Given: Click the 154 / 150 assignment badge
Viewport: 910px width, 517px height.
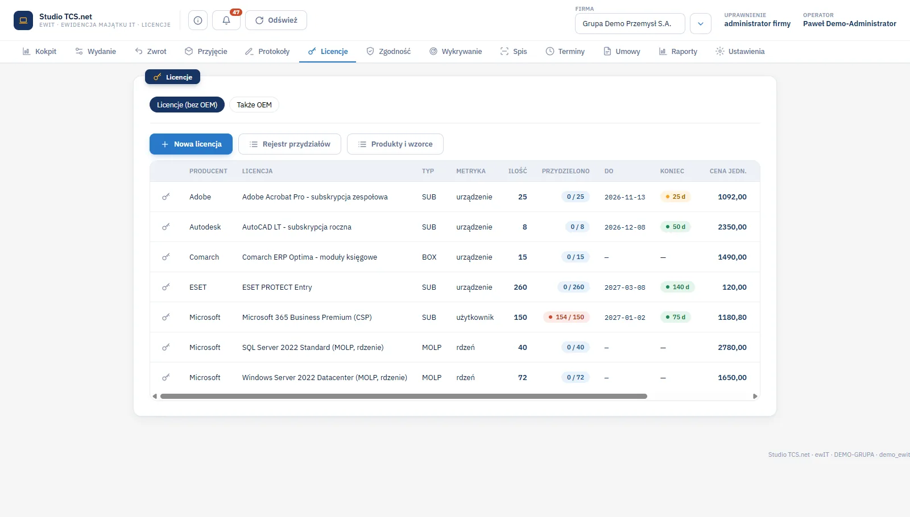Looking at the screenshot, I should pos(566,317).
